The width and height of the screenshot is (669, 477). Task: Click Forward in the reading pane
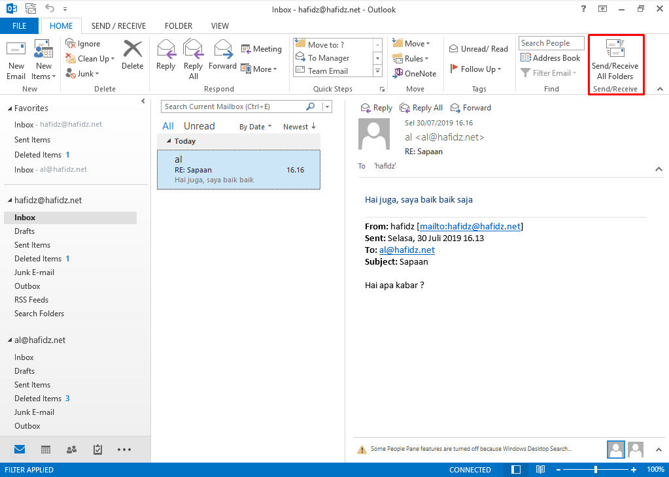click(471, 108)
